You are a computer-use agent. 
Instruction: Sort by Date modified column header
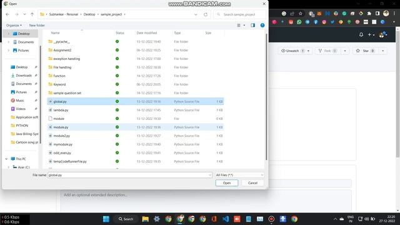click(x=147, y=33)
